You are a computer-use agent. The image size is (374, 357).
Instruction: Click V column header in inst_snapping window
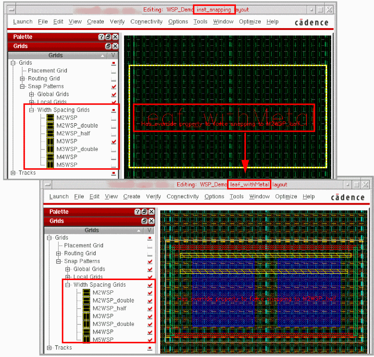113,55
